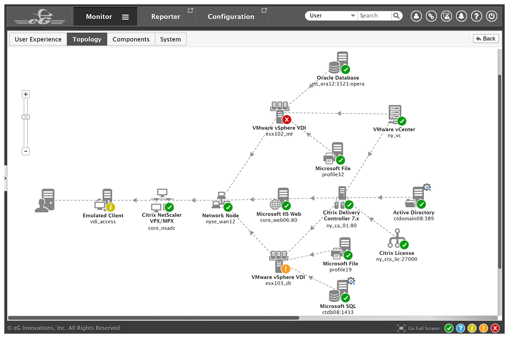Open the Microsoft File profile32 node
This screenshot has height=338, width=509.
[334, 153]
